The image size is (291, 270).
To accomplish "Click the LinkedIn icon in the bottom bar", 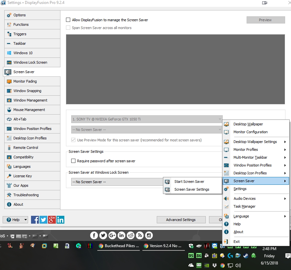I will [x=60, y=220].
